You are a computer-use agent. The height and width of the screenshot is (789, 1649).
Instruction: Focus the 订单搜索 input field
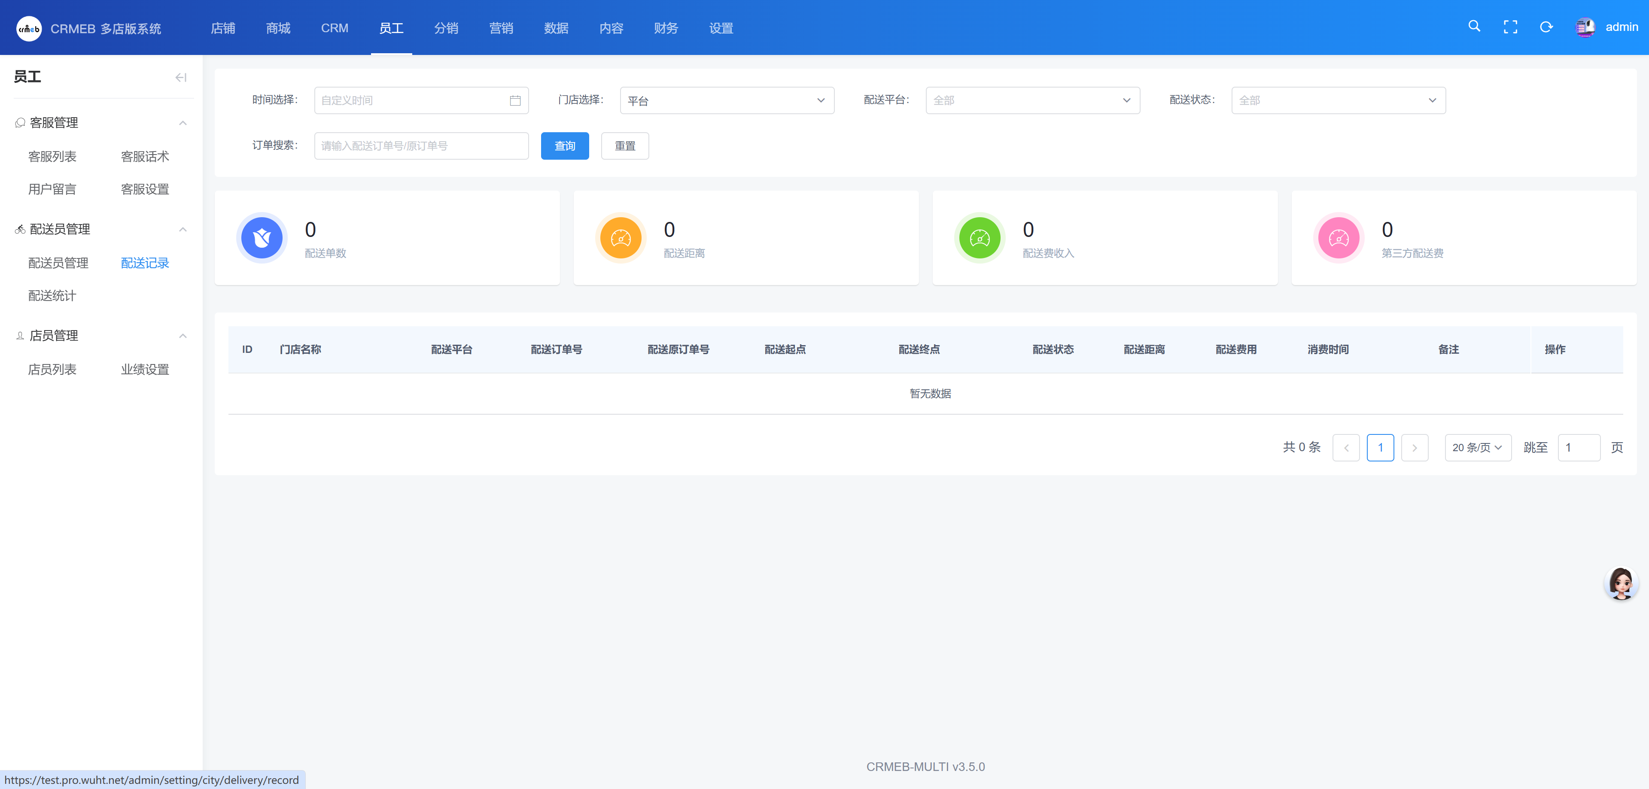420,146
